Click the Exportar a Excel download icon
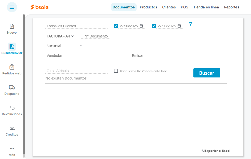 (x=202, y=151)
